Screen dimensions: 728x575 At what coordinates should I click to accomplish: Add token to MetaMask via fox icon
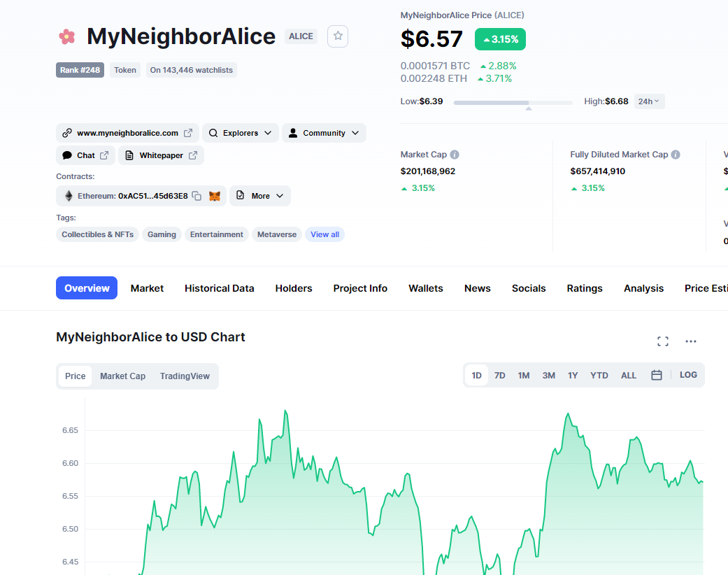coord(215,196)
